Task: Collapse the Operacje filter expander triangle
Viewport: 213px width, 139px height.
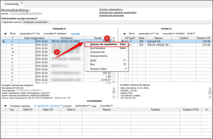Action: click(125, 34)
